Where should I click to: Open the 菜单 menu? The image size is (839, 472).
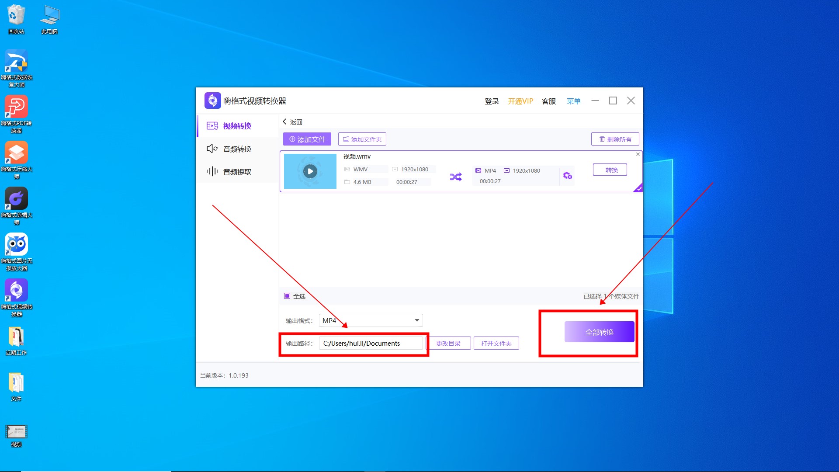[573, 101]
